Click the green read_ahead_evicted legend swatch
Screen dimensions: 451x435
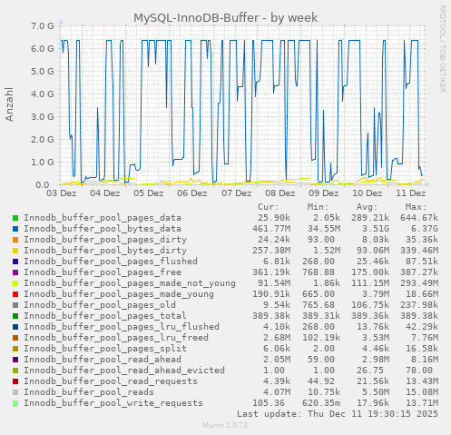15,371
